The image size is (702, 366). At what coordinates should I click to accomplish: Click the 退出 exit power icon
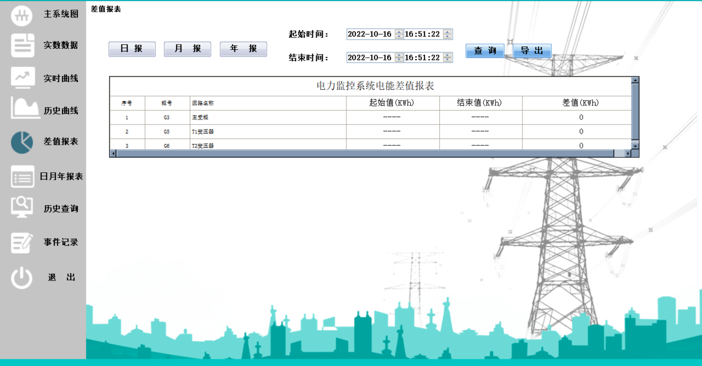click(x=22, y=277)
